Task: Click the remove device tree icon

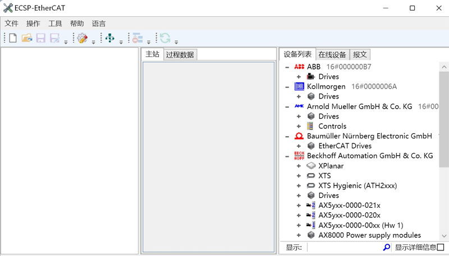Action: click(138, 38)
